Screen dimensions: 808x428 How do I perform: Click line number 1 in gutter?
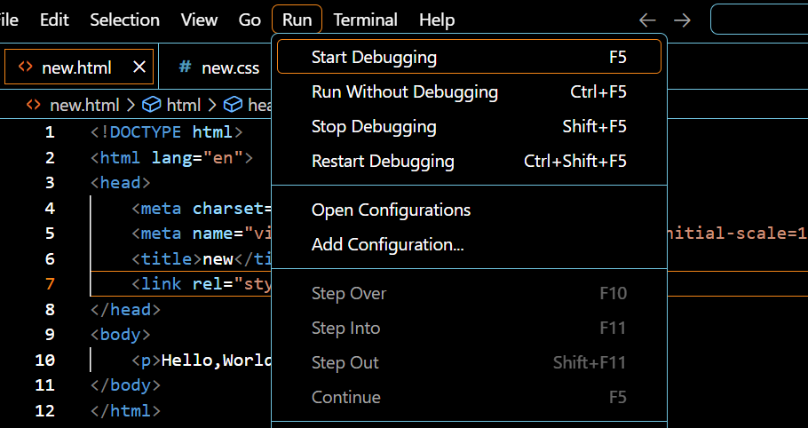click(50, 132)
